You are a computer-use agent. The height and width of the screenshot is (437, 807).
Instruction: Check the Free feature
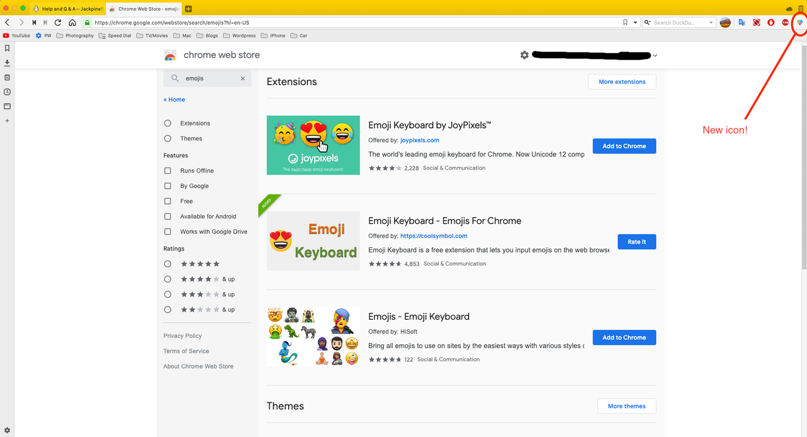[x=168, y=201]
